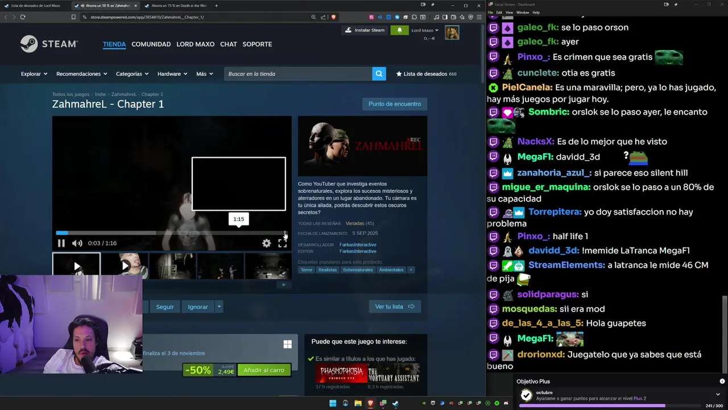Pause the game trailer video
This screenshot has height=410, width=728.
coord(61,243)
